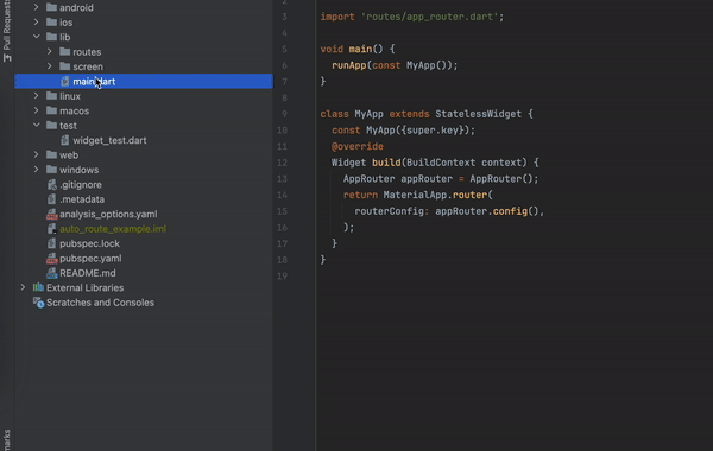Click MaterialApp in the return statement
This screenshot has height=451, width=713.
[415, 195]
